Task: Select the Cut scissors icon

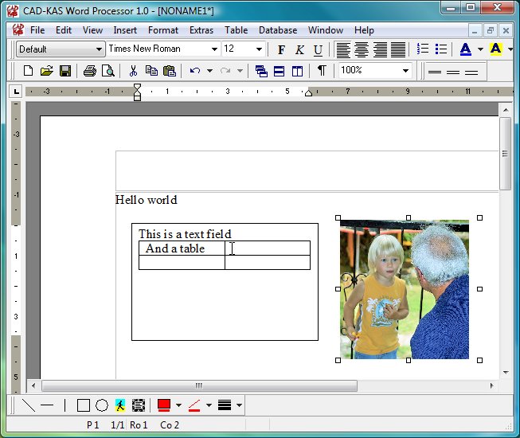Action: (134, 71)
